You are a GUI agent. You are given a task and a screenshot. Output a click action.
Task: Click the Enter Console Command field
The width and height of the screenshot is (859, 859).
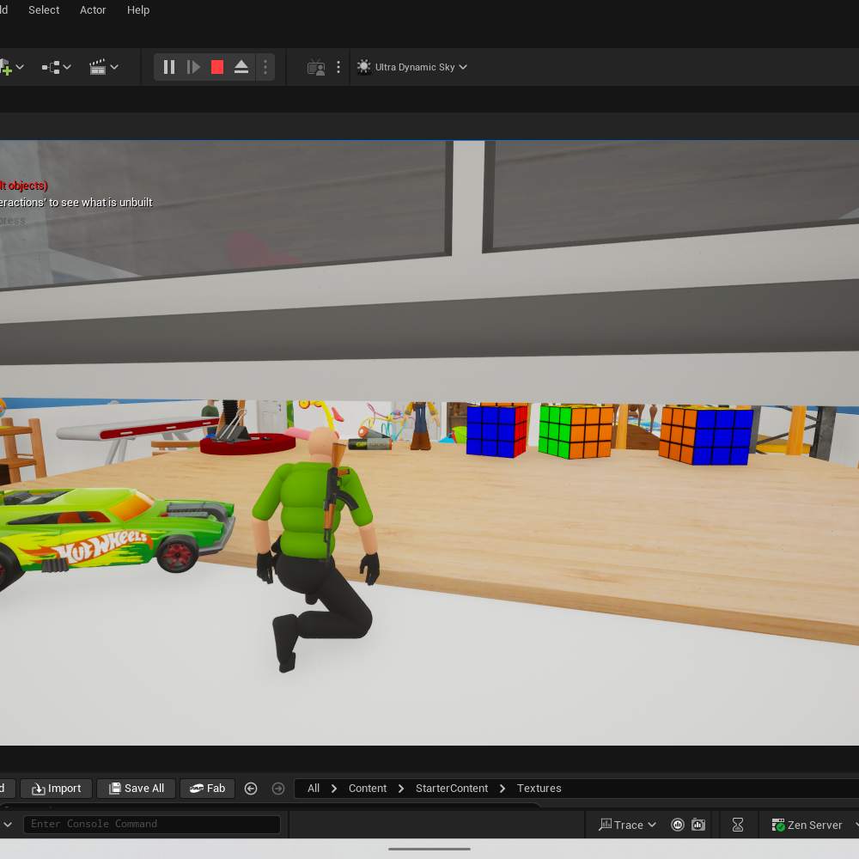coord(152,824)
